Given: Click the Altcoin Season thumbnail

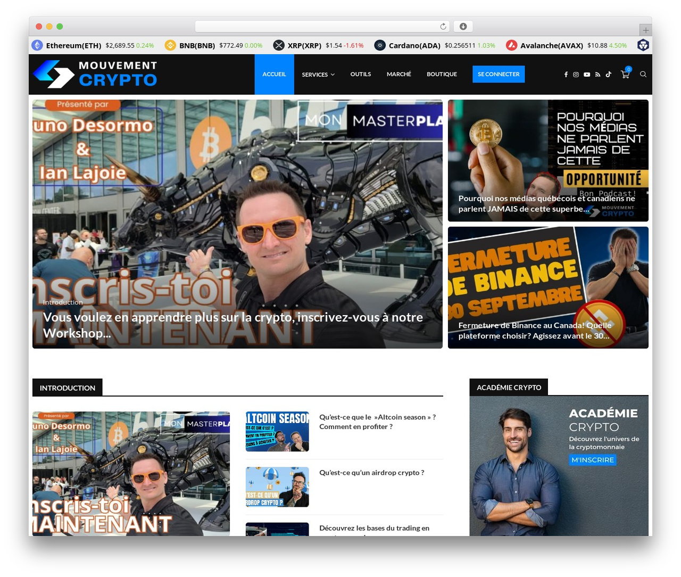Looking at the screenshot, I should 277,431.
